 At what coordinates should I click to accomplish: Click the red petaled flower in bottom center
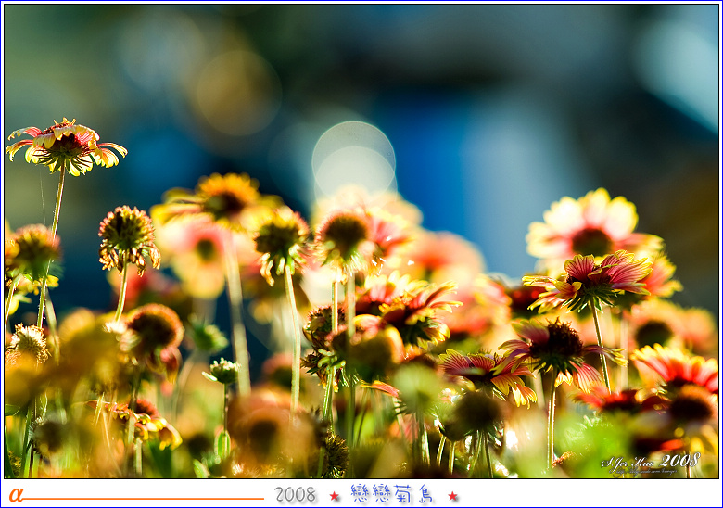tap(487, 372)
